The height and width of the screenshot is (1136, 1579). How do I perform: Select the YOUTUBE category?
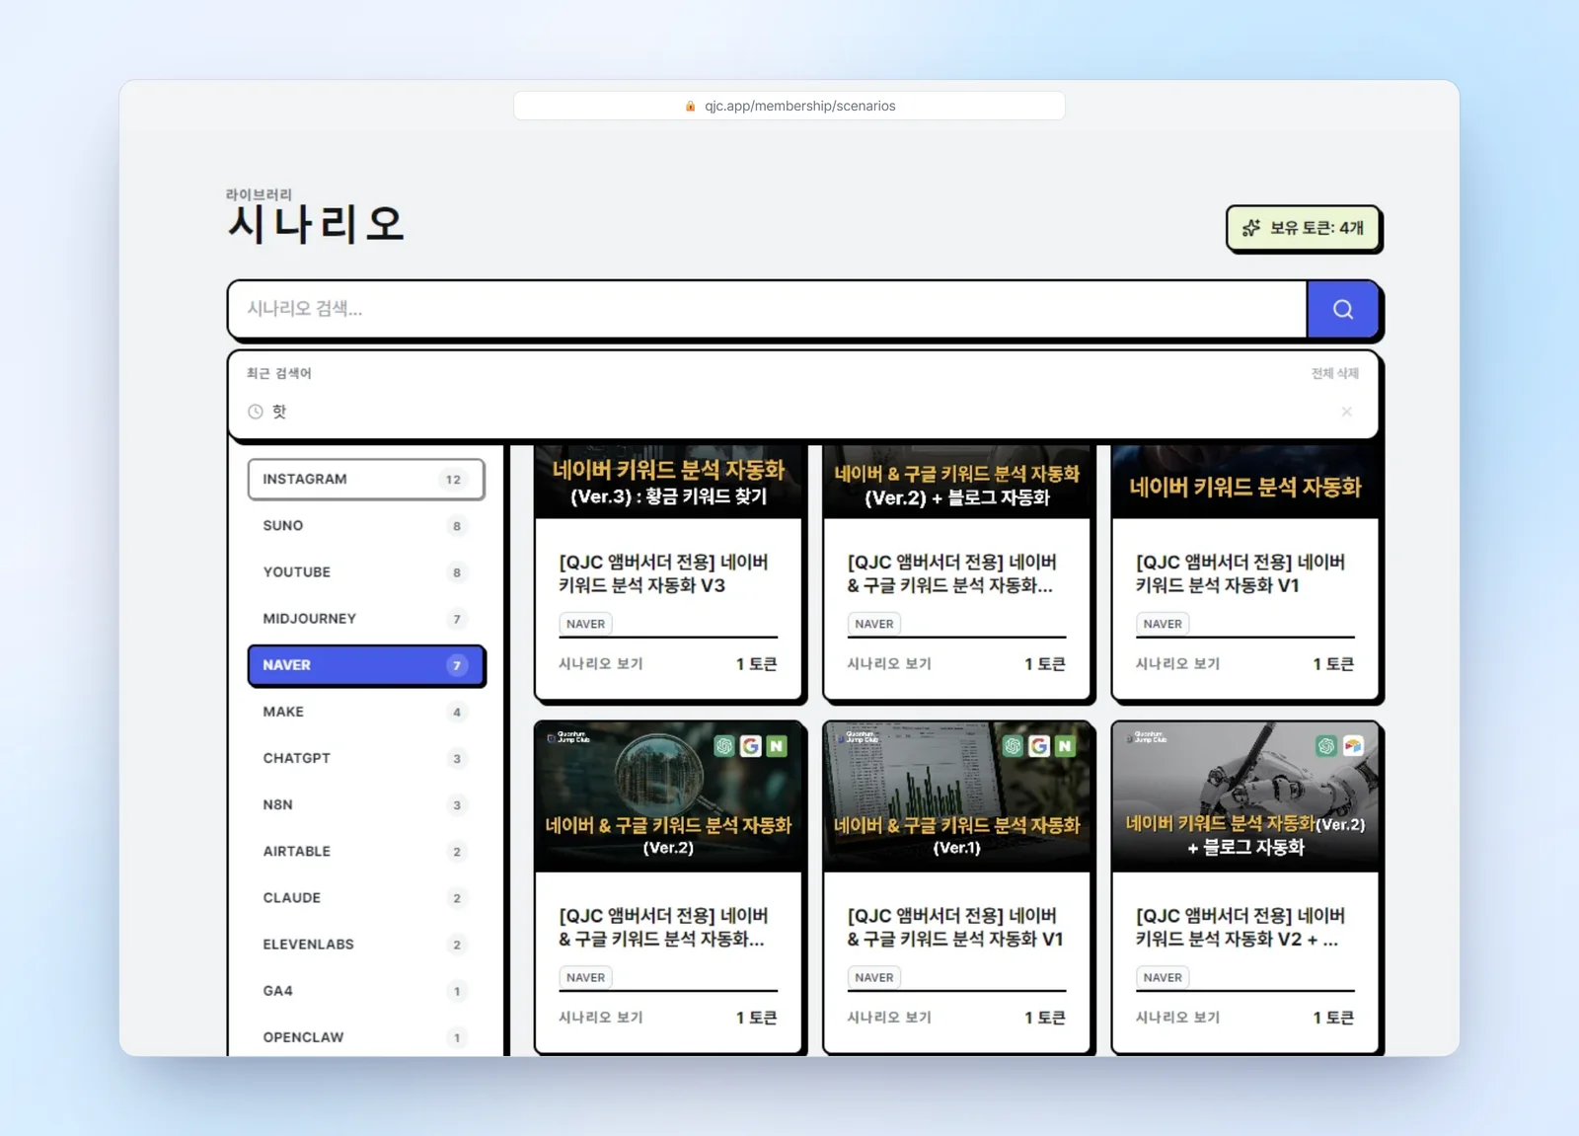click(x=366, y=571)
